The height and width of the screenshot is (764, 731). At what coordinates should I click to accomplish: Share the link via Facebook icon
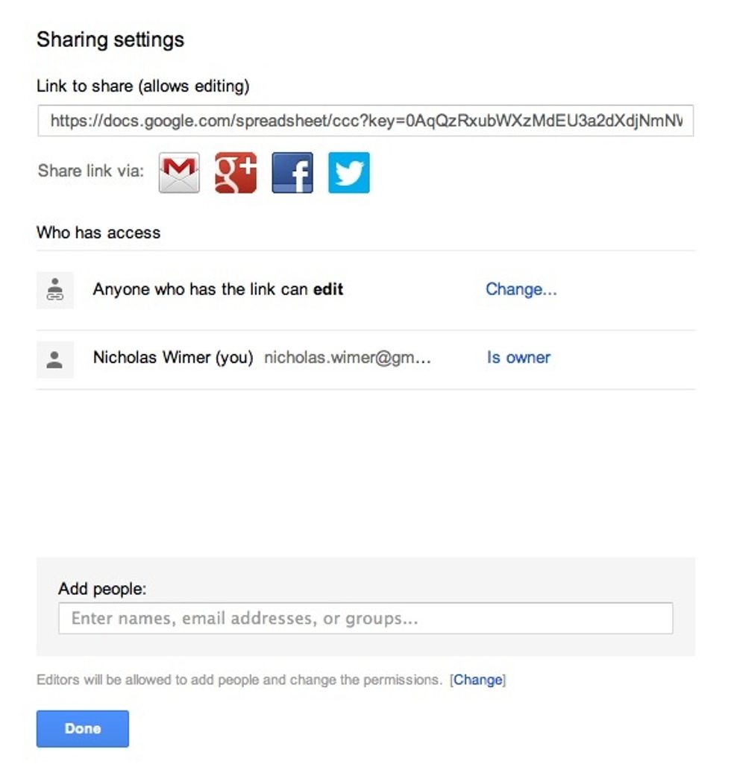pos(292,173)
